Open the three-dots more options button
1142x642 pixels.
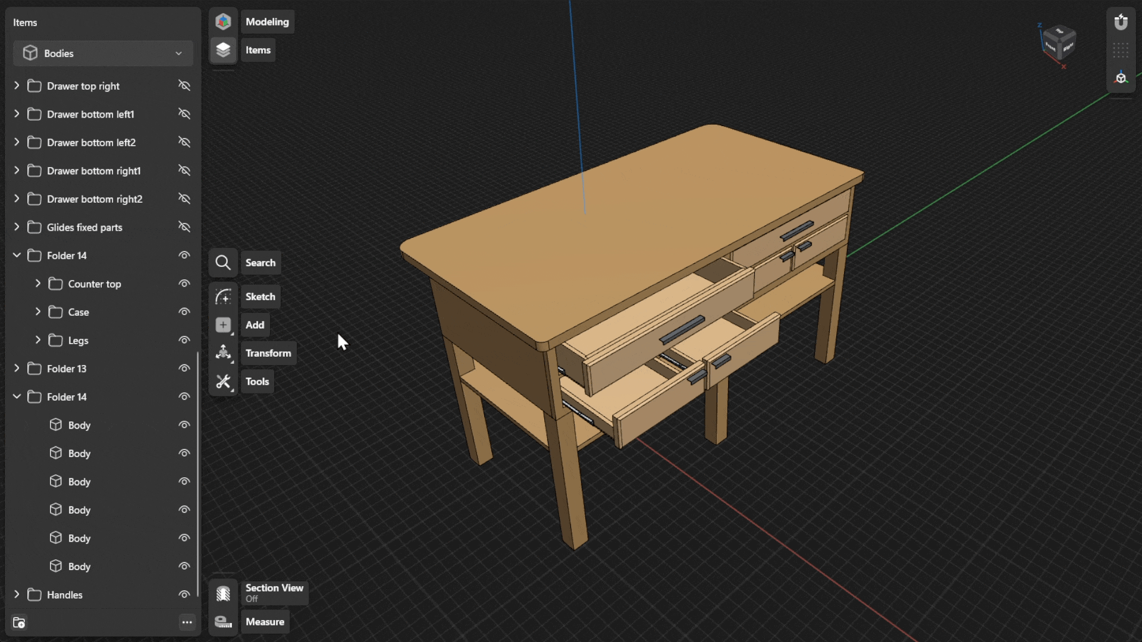(x=187, y=622)
